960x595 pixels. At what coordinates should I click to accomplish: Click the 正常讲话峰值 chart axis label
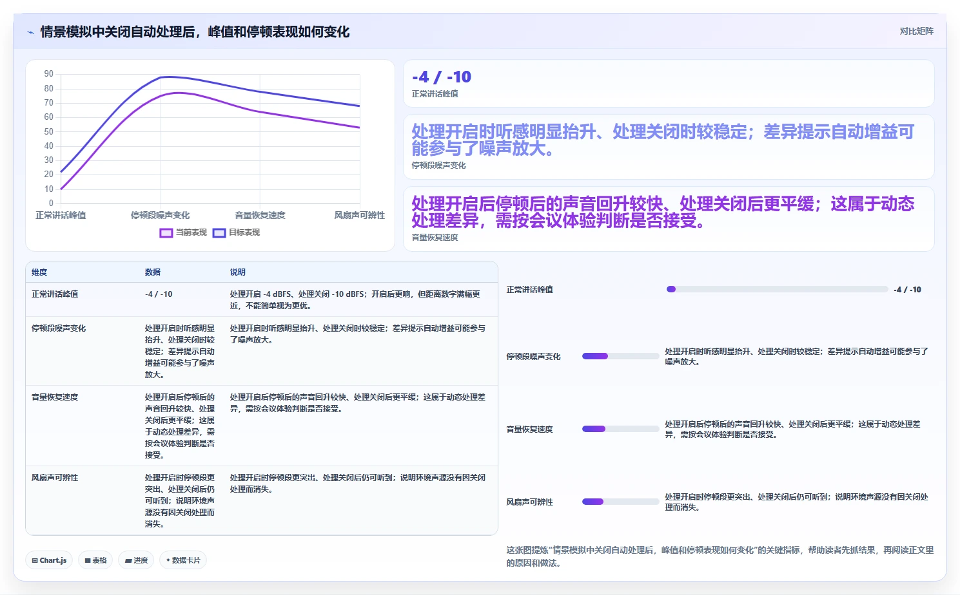click(61, 215)
